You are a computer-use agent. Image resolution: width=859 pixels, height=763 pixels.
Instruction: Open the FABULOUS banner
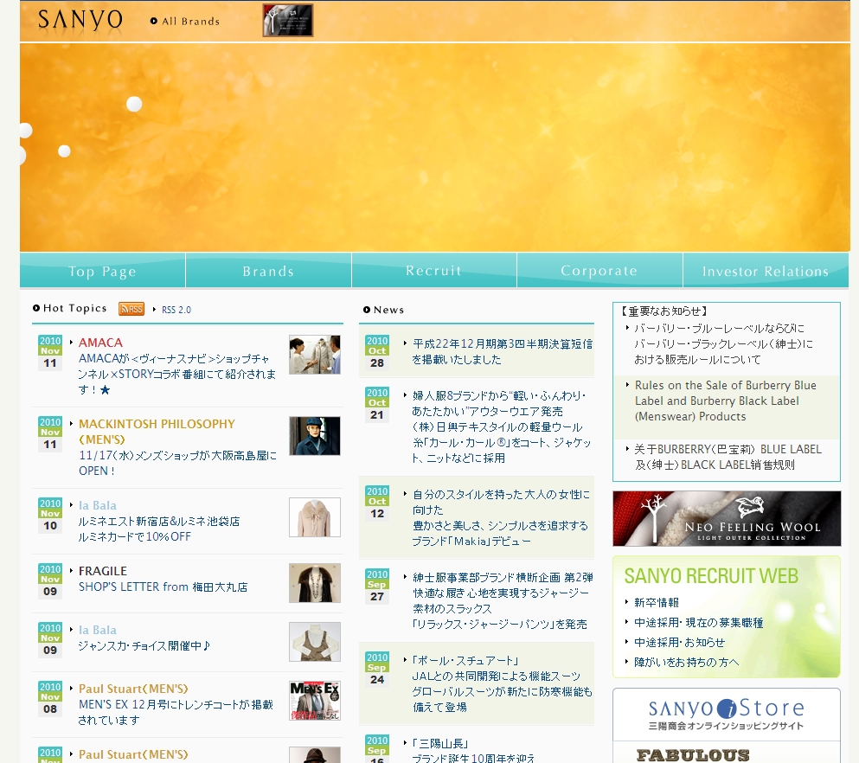[x=727, y=753]
